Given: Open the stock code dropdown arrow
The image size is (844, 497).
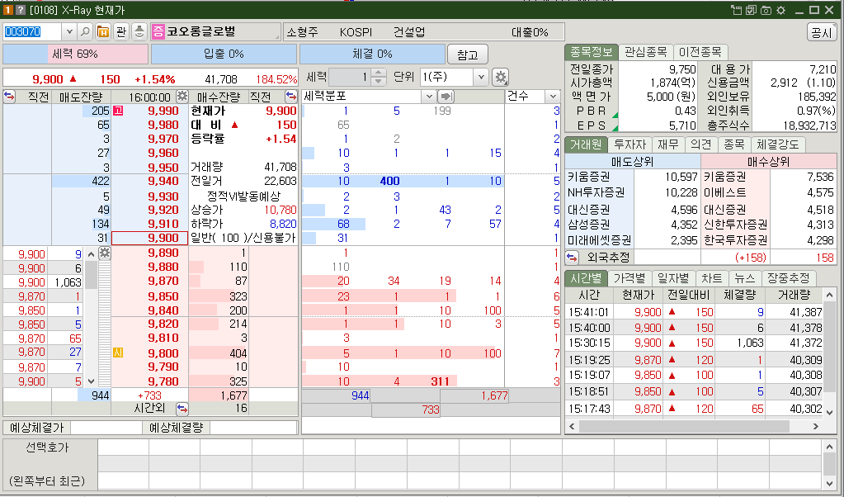Looking at the screenshot, I should click(x=69, y=32).
